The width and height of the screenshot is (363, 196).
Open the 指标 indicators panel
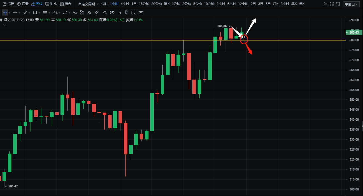click(9, 4)
